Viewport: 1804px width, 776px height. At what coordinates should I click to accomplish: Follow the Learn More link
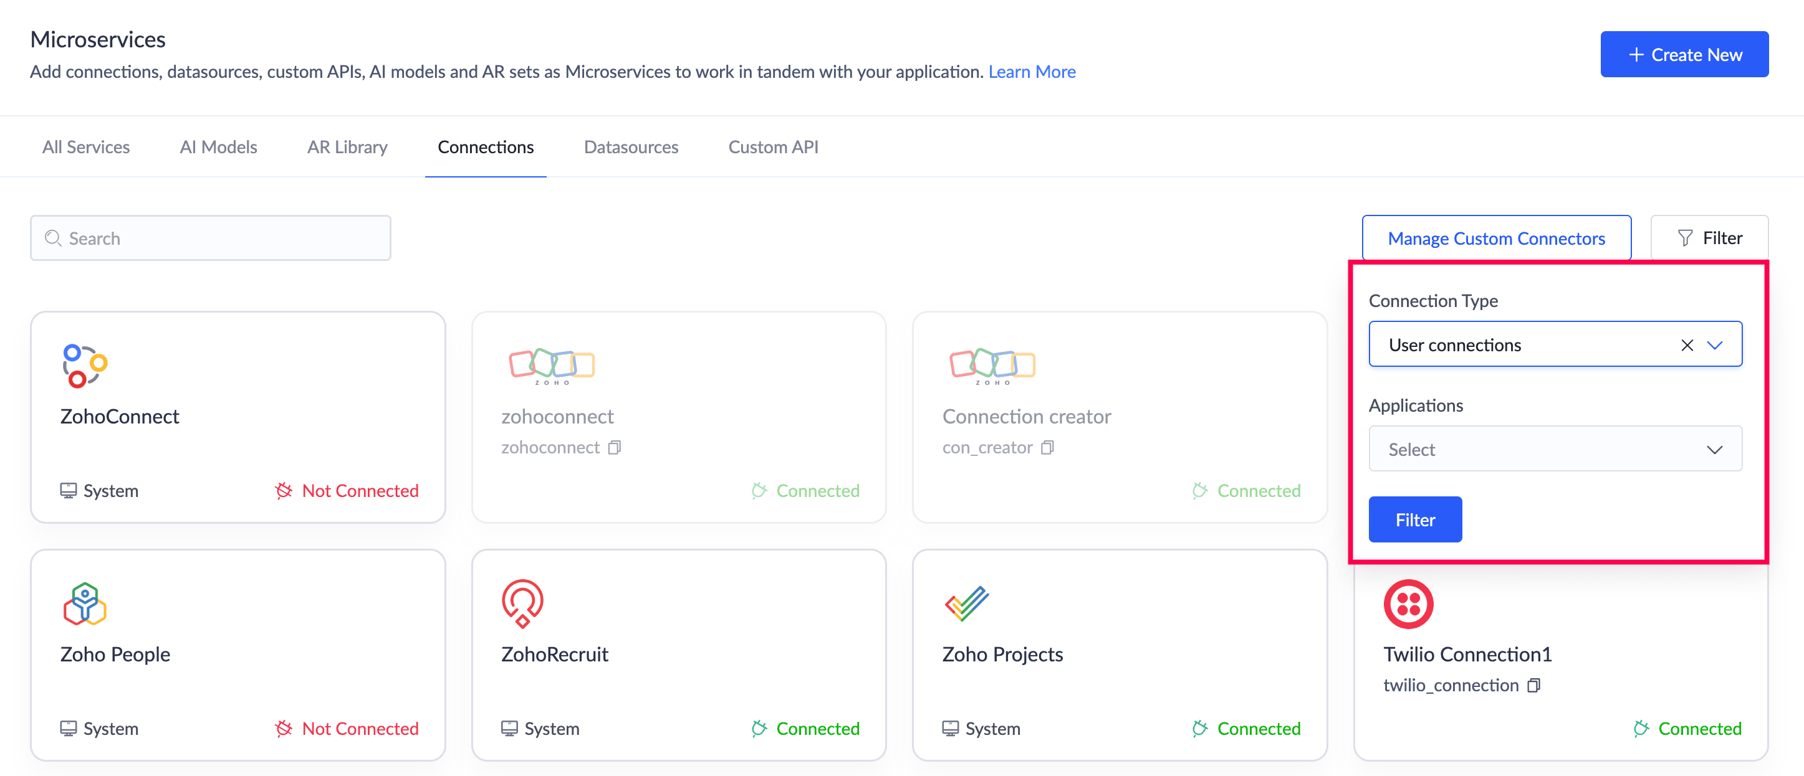pyautogui.click(x=1032, y=72)
